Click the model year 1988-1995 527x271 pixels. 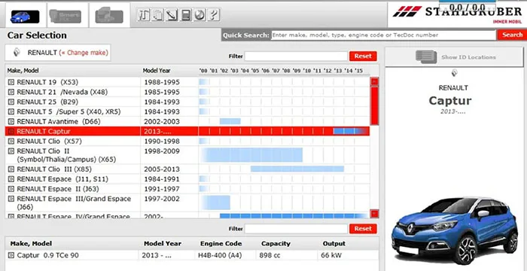point(162,82)
